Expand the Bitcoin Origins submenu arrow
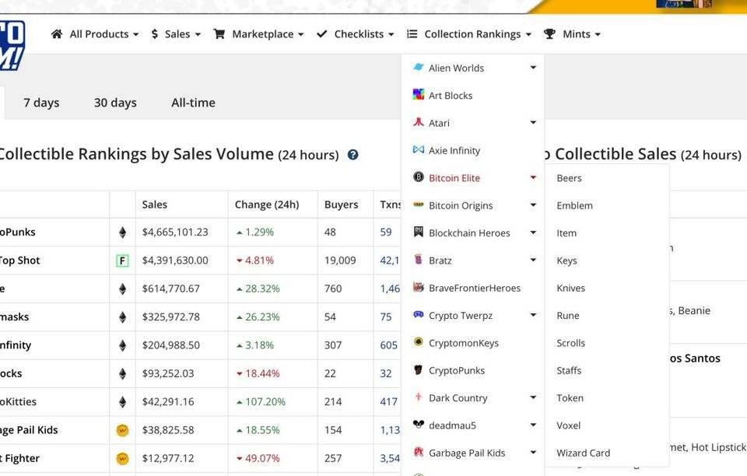Screen dimensions: 747x476 point(533,205)
